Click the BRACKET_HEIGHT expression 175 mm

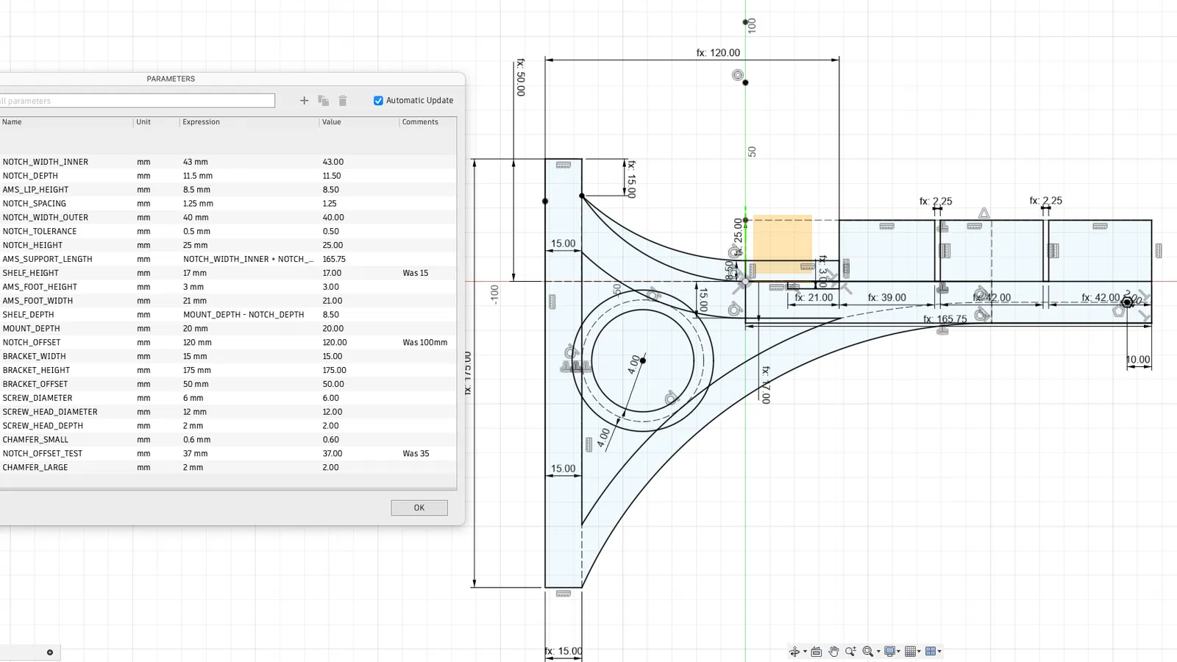point(197,371)
